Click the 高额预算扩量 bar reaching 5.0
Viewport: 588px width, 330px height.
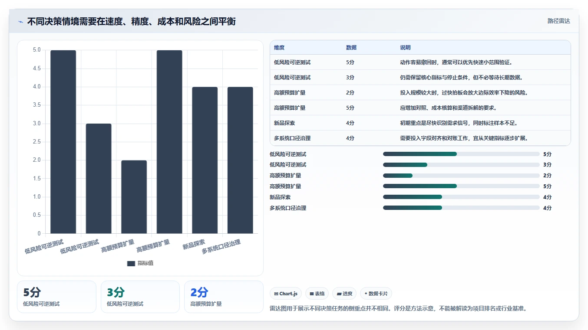pos(169,142)
